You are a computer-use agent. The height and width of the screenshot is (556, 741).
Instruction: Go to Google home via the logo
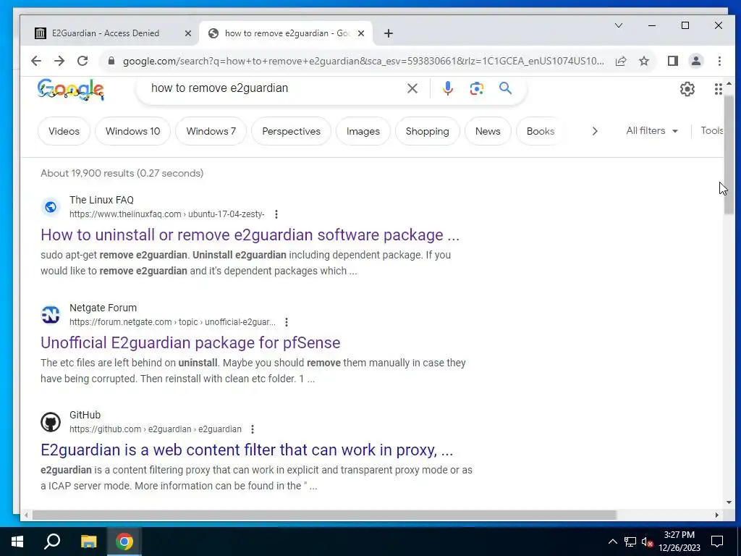click(71, 89)
